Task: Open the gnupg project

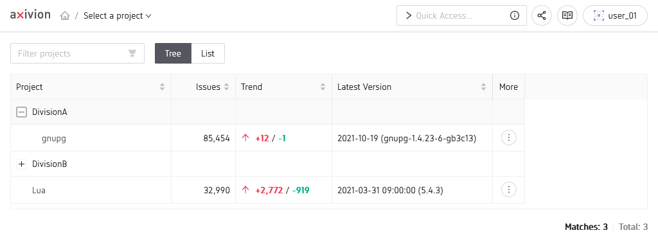Action: point(54,138)
